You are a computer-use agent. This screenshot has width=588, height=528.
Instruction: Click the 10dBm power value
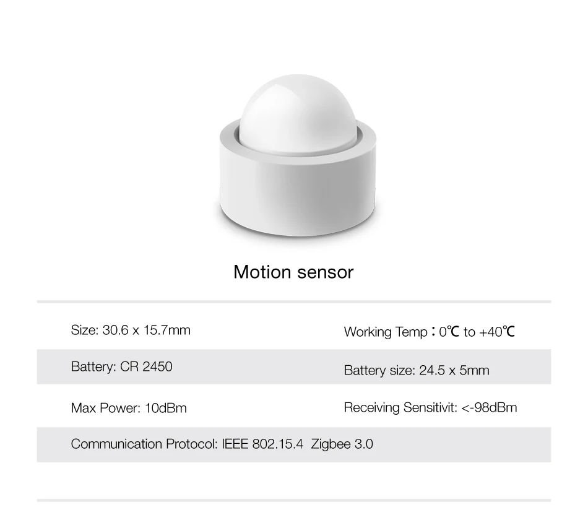click(166, 408)
